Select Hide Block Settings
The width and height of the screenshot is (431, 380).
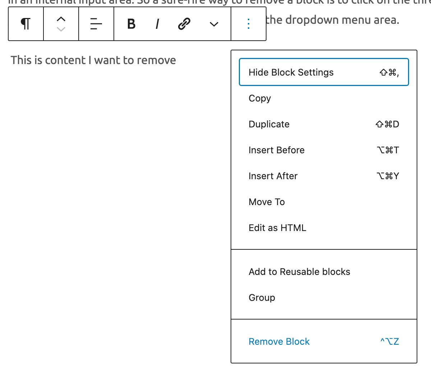[x=324, y=72]
